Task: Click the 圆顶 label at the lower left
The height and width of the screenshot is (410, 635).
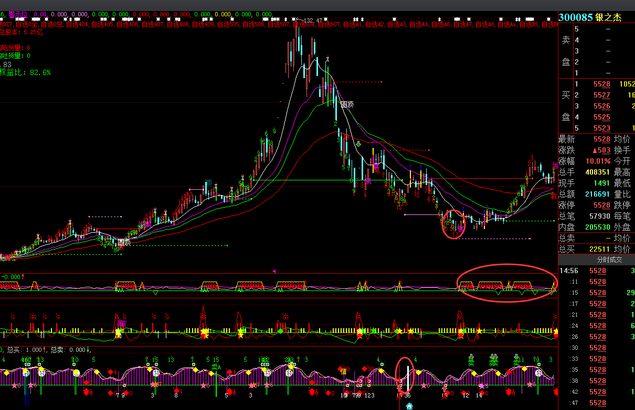Action: (124, 243)
